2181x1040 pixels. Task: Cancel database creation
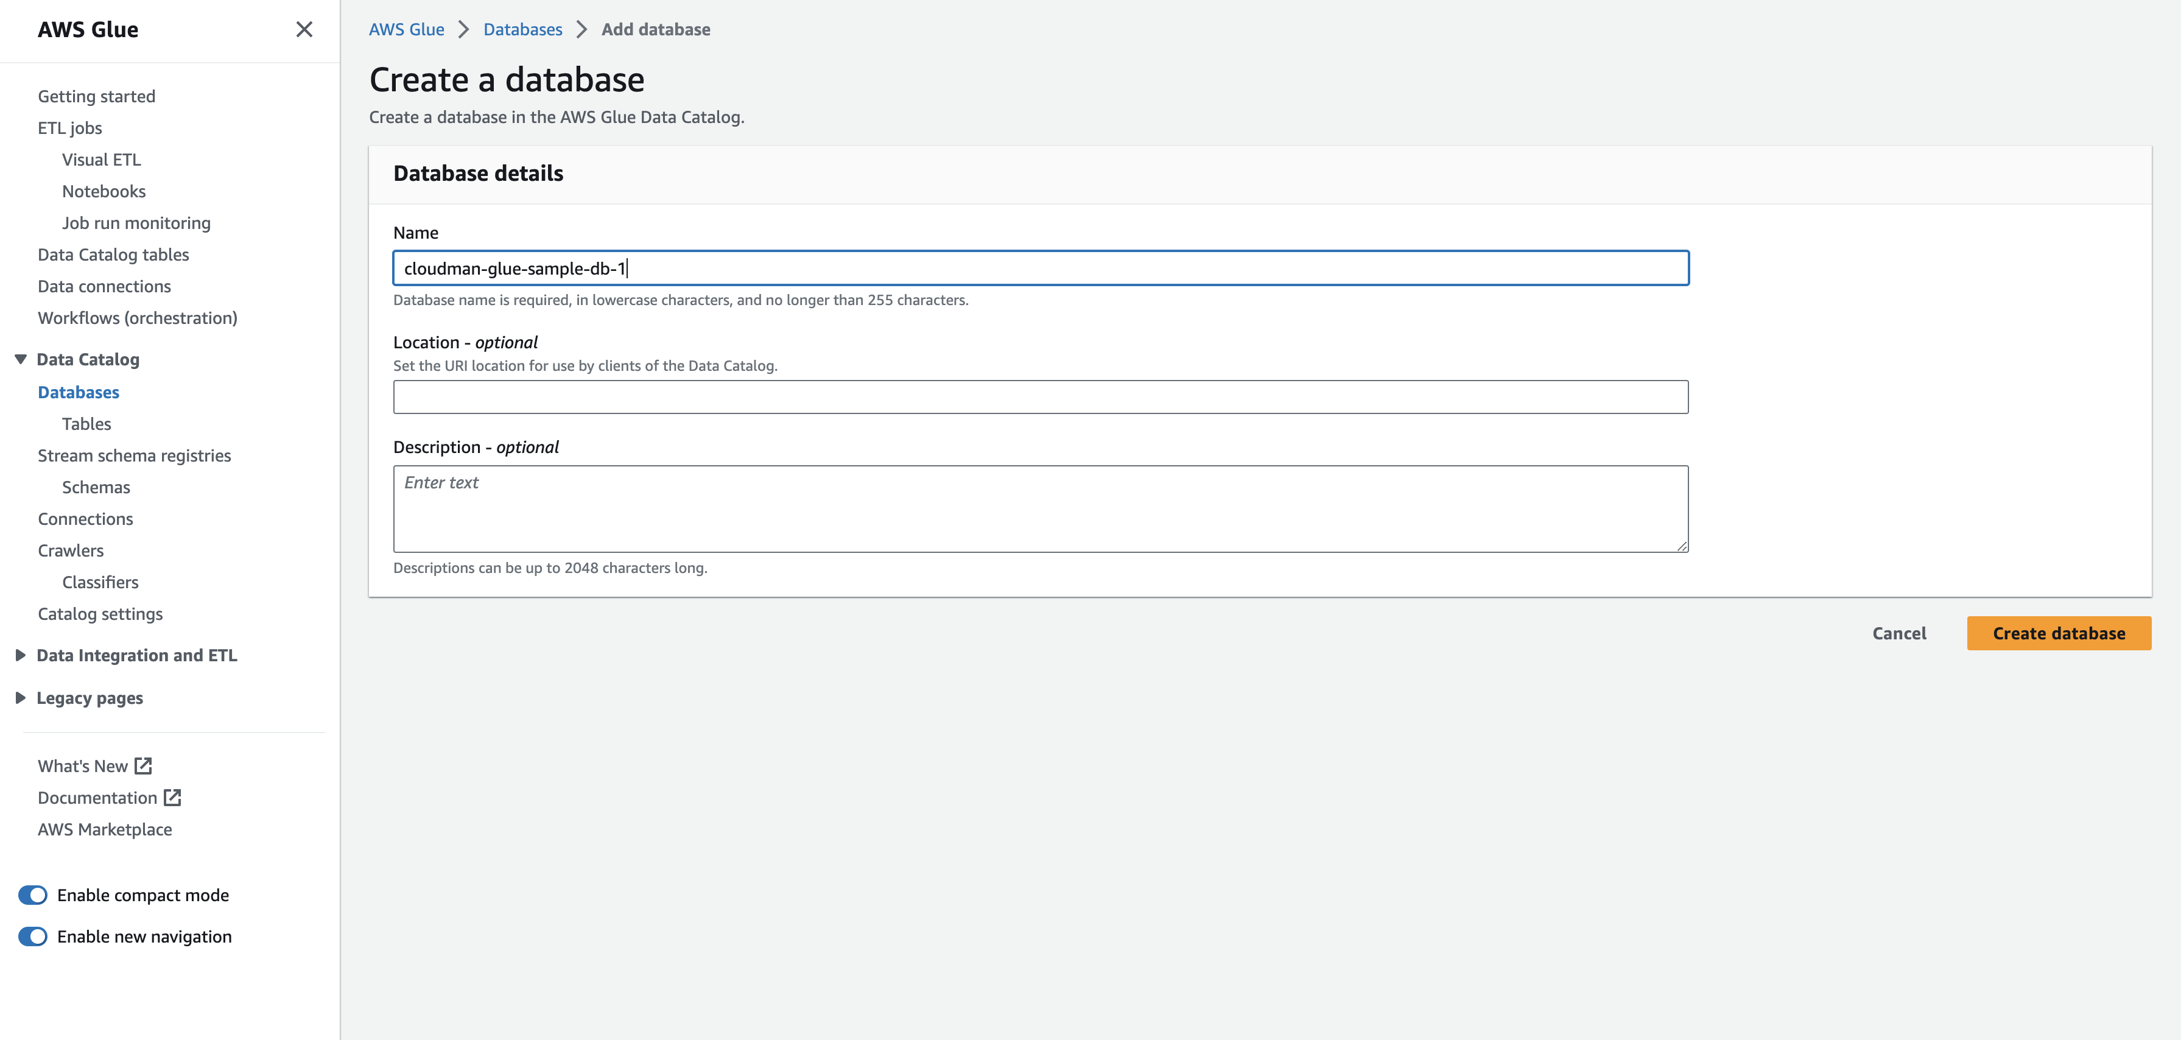click(x=1898, y=633)
